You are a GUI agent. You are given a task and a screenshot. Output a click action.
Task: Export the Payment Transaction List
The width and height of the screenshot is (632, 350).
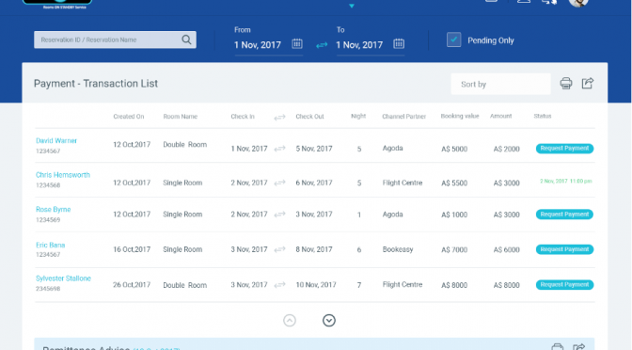click(588, 83)
